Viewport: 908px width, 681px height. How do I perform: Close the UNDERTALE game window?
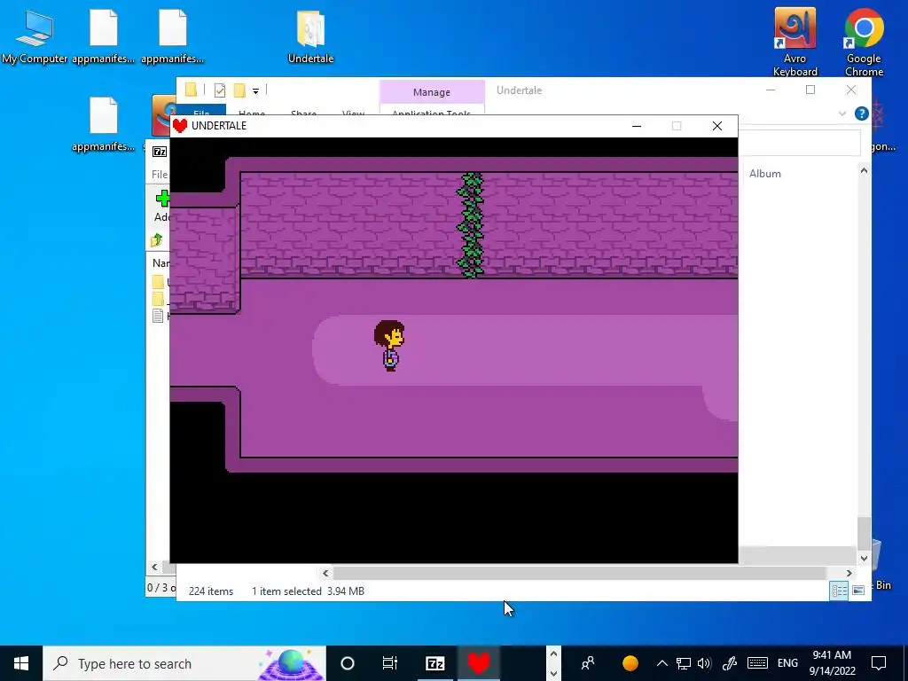click(716, 126)
